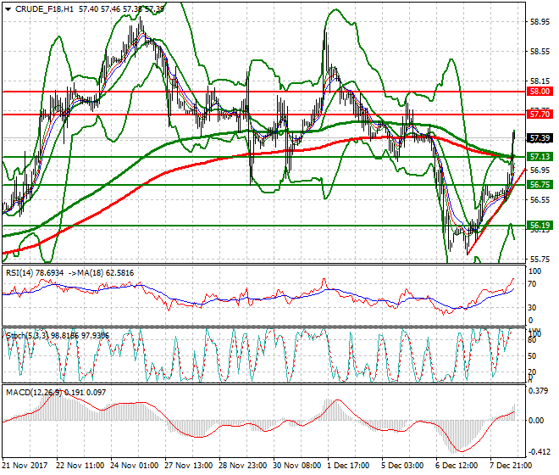
Task: Click the 22 Nov 11:00 time label
Action: (80, 466)
